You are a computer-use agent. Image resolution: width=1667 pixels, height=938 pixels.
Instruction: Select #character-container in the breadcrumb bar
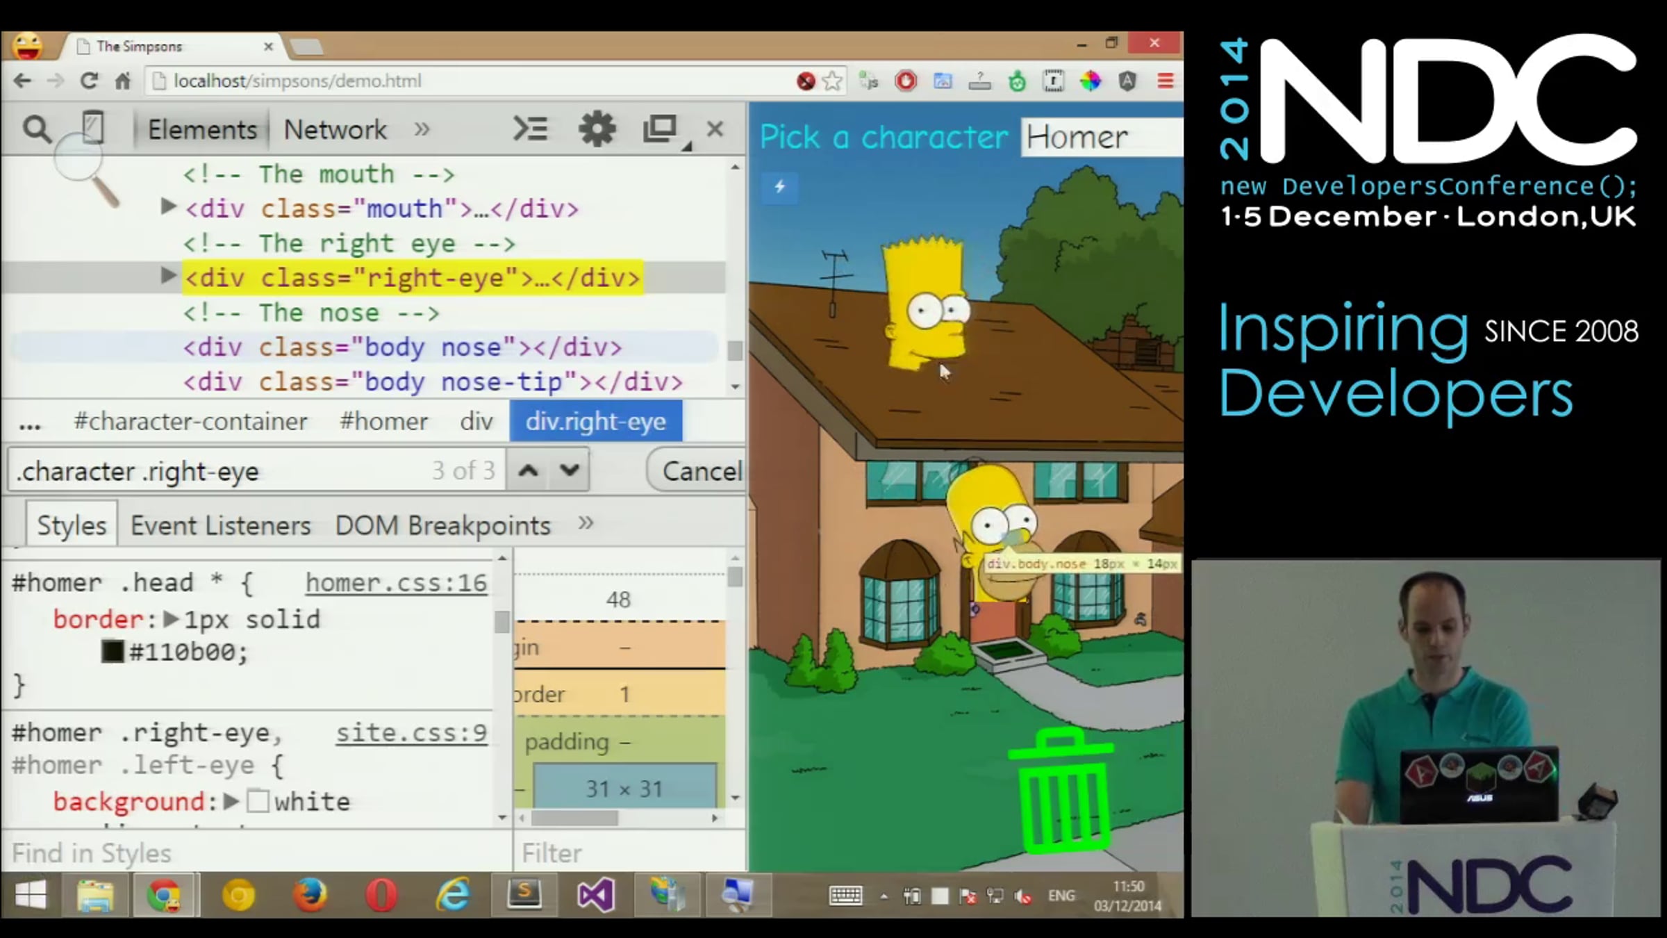coord(191,422)
